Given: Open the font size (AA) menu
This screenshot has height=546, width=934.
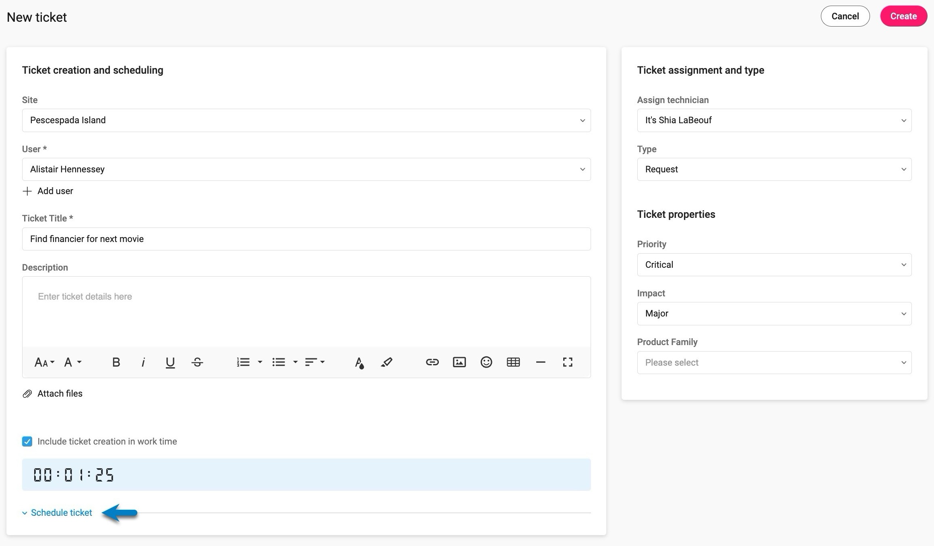Looking at the screenshot, I should (44, 362).
